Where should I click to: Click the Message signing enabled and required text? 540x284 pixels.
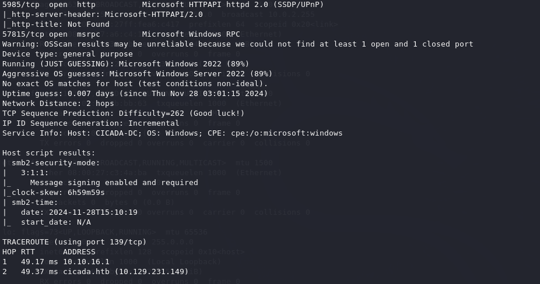click(x=114, y=183)
